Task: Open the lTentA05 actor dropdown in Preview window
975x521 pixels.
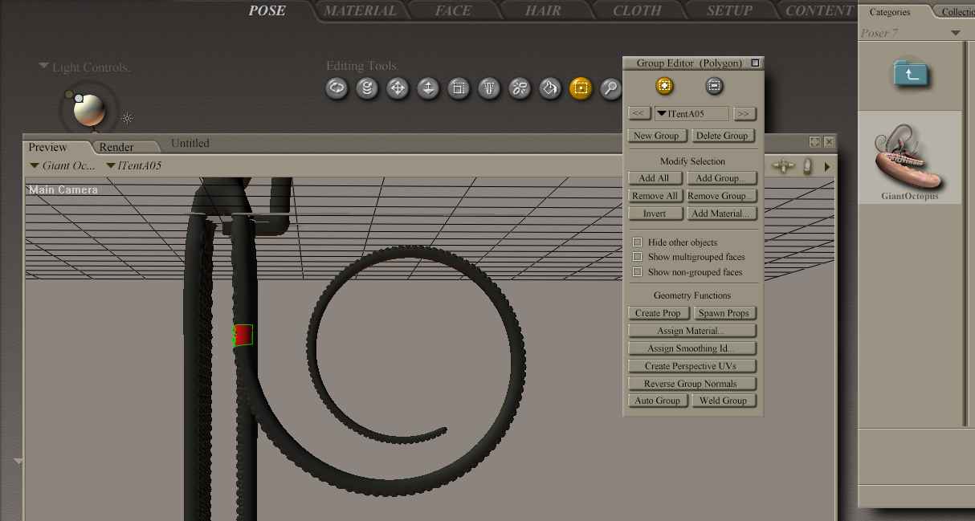Action: click(x=134, y=166)
